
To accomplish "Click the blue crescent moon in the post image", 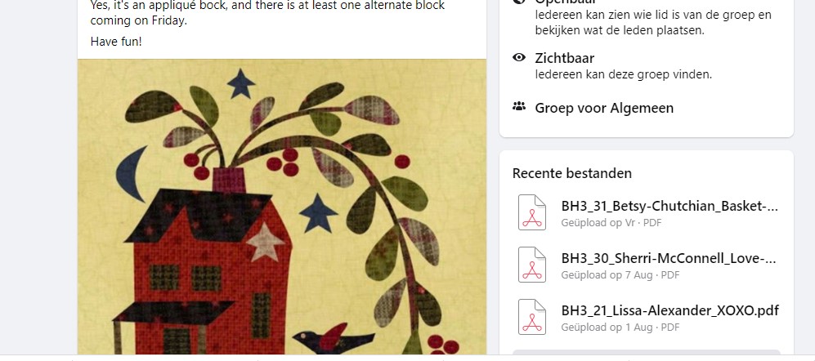I will [x=131, y=174].
